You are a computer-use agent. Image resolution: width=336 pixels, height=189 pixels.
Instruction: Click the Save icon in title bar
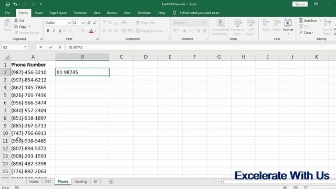[7, 4]
